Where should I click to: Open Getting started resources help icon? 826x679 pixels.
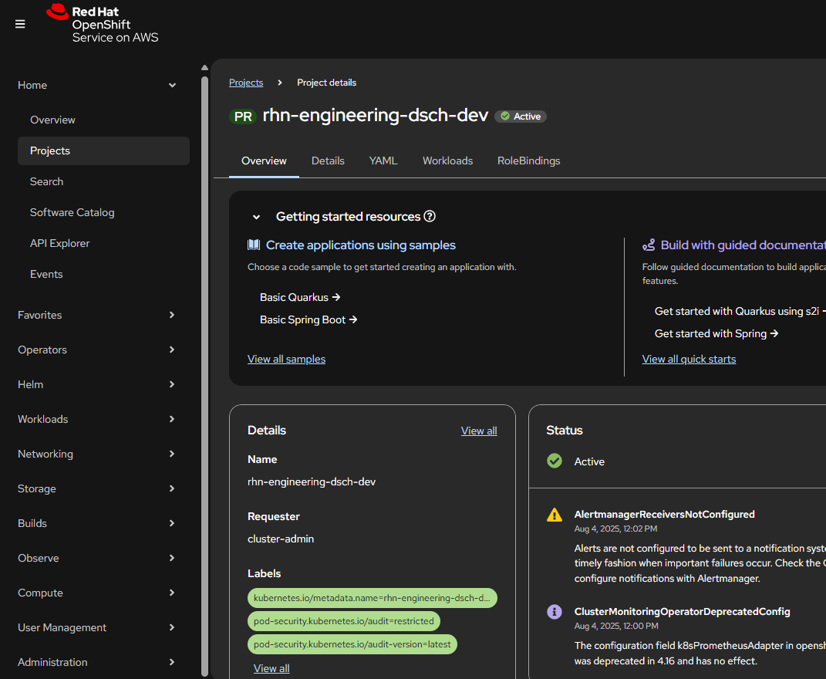click(430, 217)
